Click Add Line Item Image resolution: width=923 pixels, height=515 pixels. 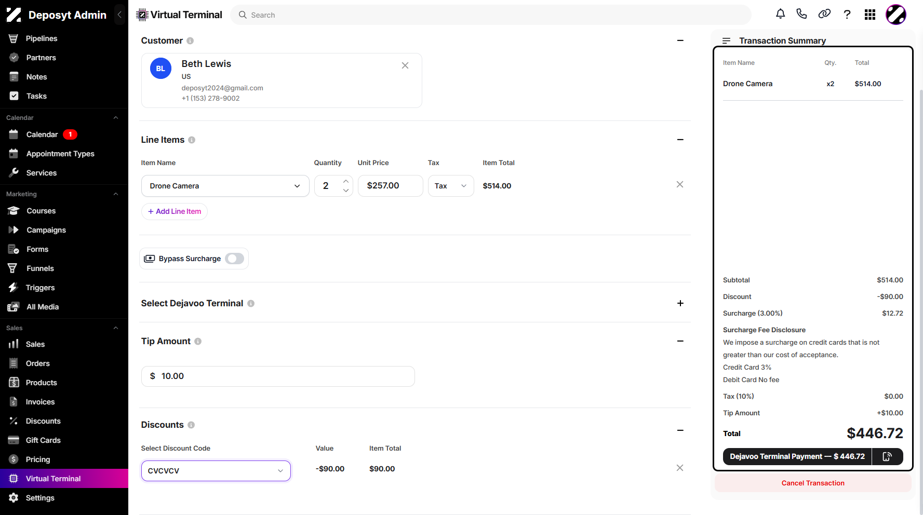pos(175,211)
